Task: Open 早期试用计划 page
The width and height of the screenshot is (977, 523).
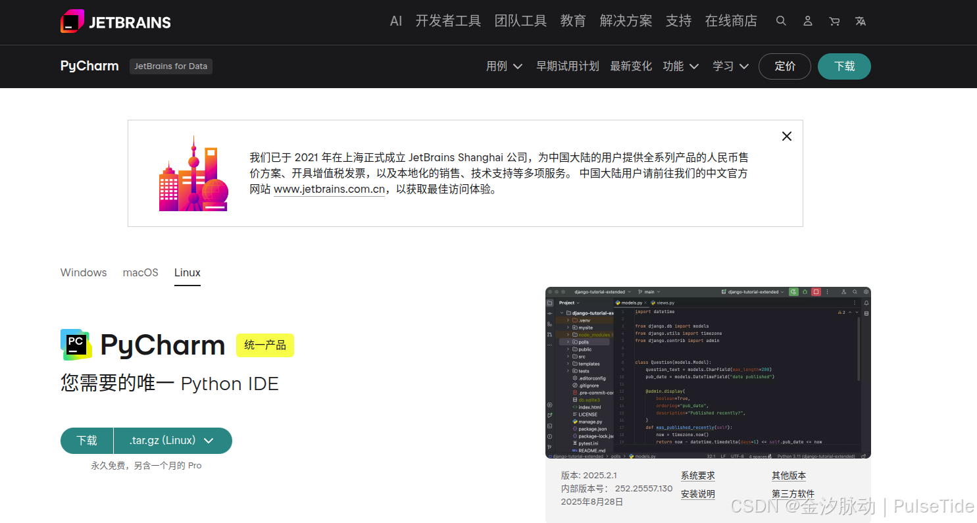Action: 567,66
